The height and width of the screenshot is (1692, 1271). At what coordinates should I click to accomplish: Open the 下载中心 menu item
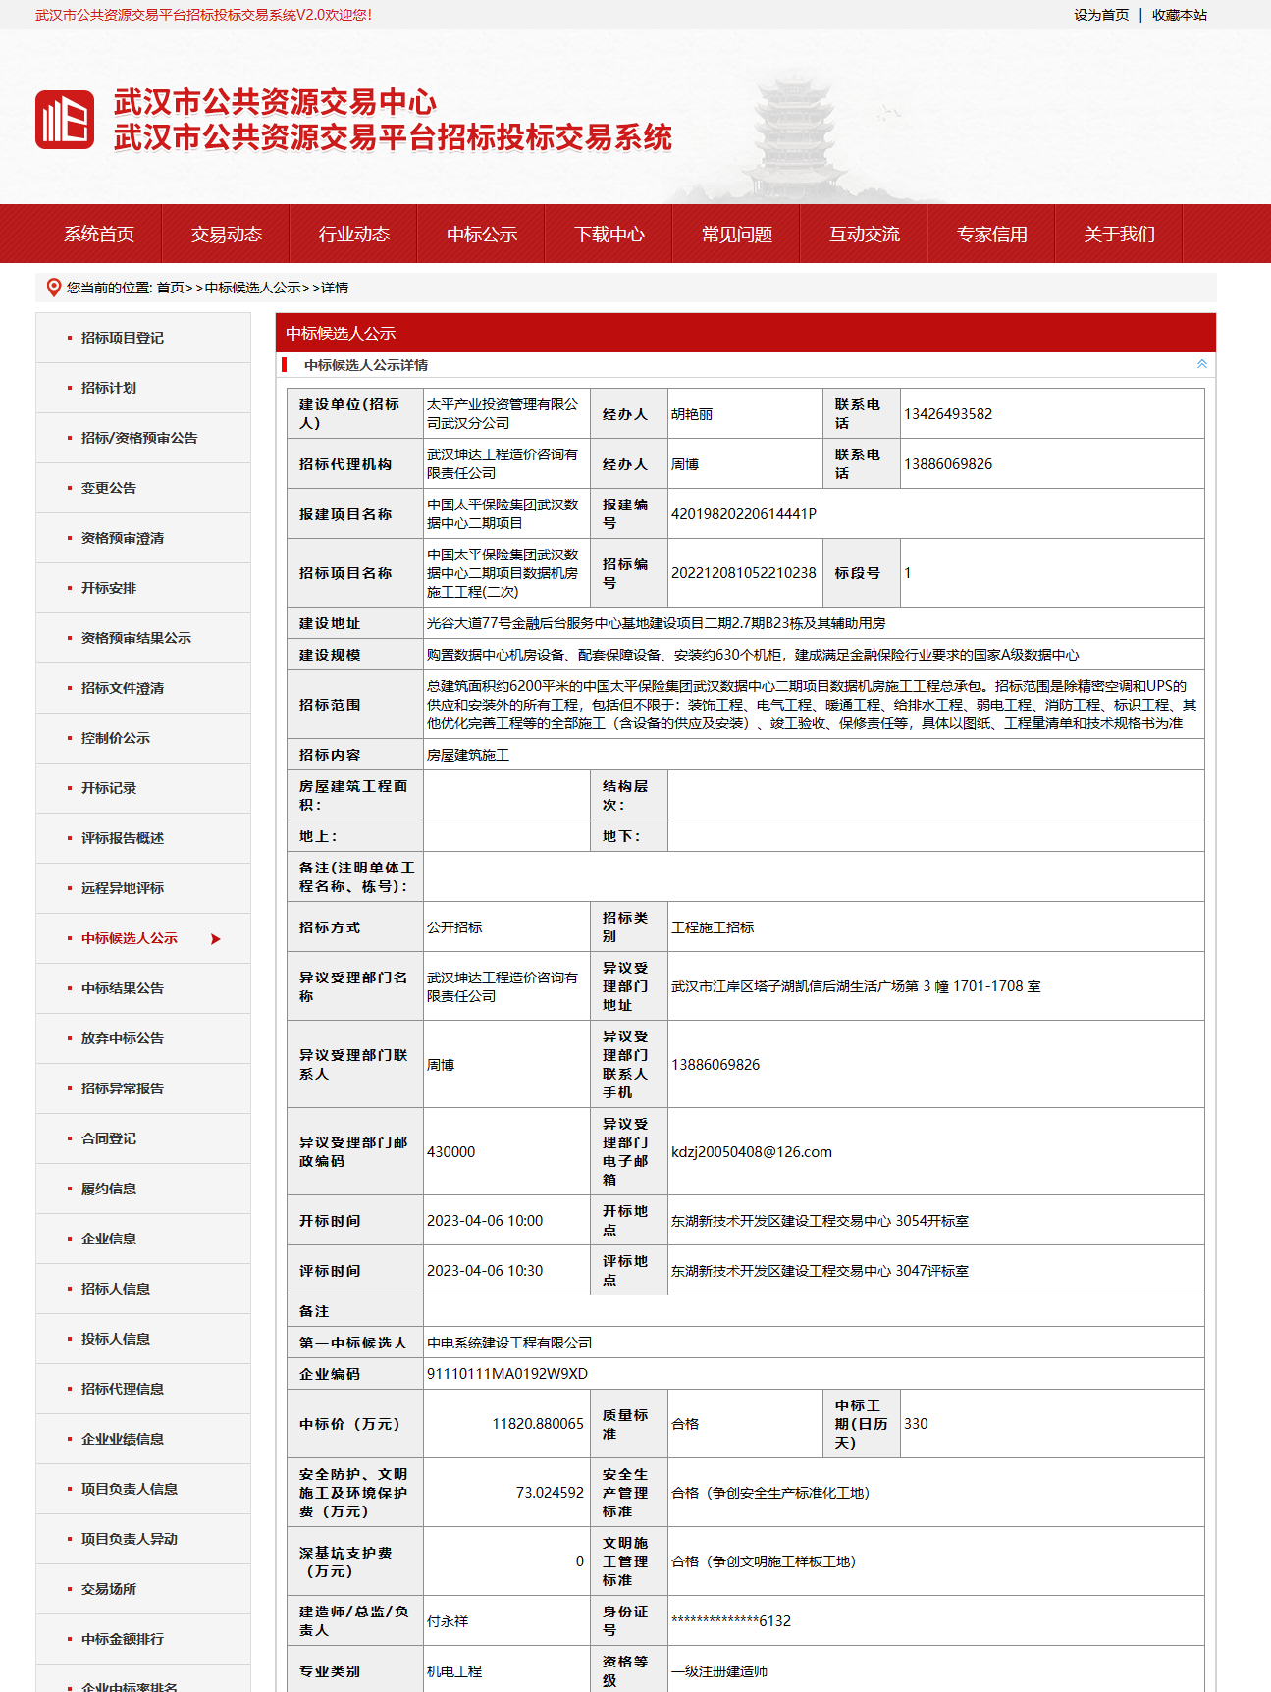pyautogui.click(x=609, y=234)
